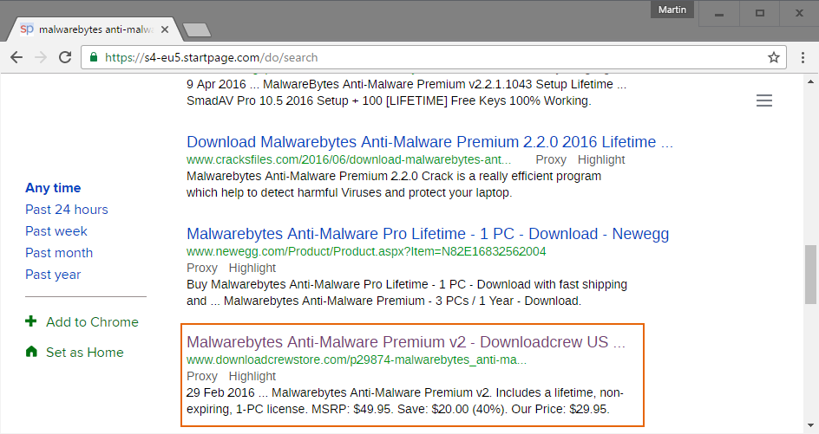The image size is (819, 434).
Task: View the secure padlock site info
Action: tap(94, 57)
